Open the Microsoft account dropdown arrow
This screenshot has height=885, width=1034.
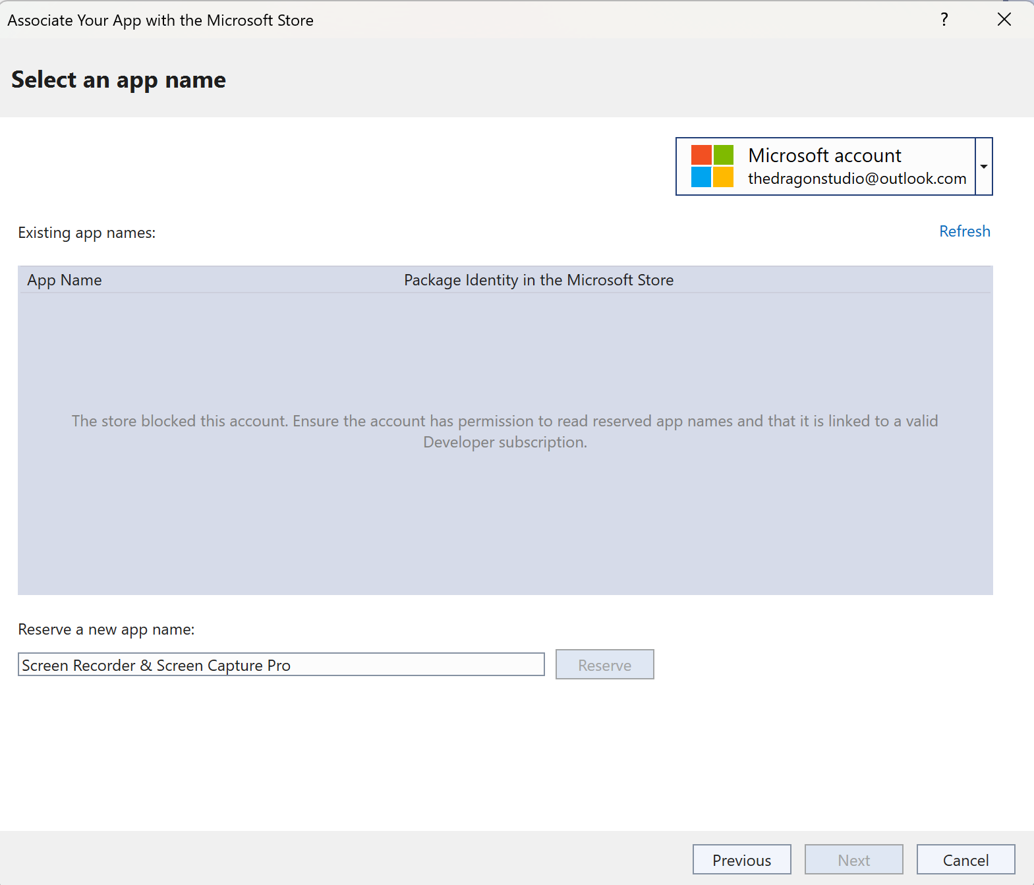[x=983, y=166]
